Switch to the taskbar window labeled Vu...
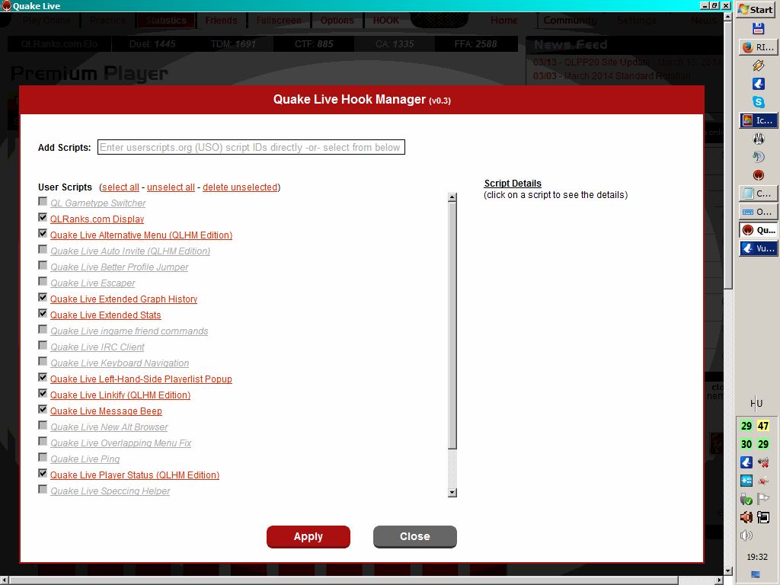The image size is (780, 585). pyautogui.click(x=758, y=248)
